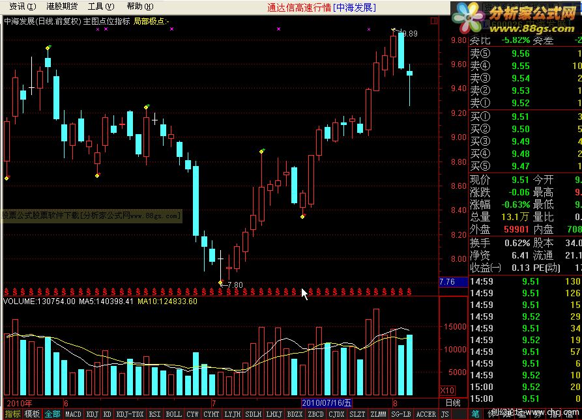Click the 涨幅 -0.63% value
Image resolution: width=582 pixels, height=420 pixels.
516,204
